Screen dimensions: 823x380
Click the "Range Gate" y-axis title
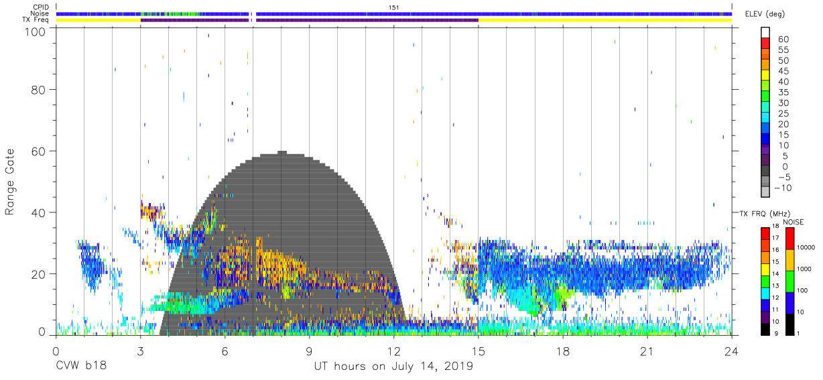pos(11,182)
